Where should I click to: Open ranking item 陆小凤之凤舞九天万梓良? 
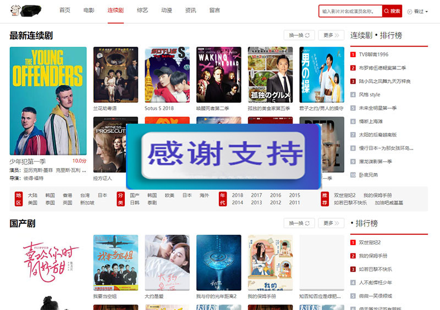coord(384,81)
